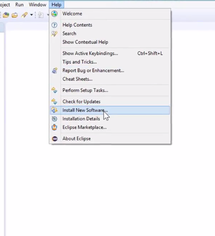This screenshot has width=215, height=236.
Task: Click the Check for Updates icon
Action: coord(54,101)
